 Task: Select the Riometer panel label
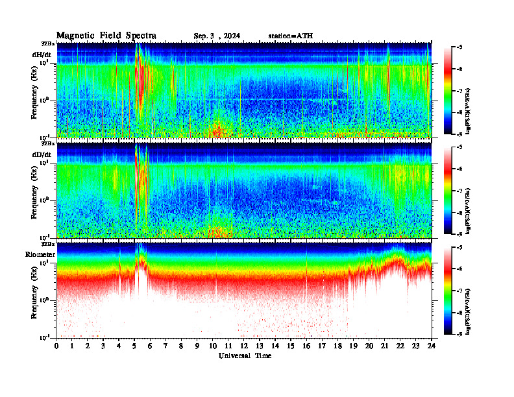point(40,254)
